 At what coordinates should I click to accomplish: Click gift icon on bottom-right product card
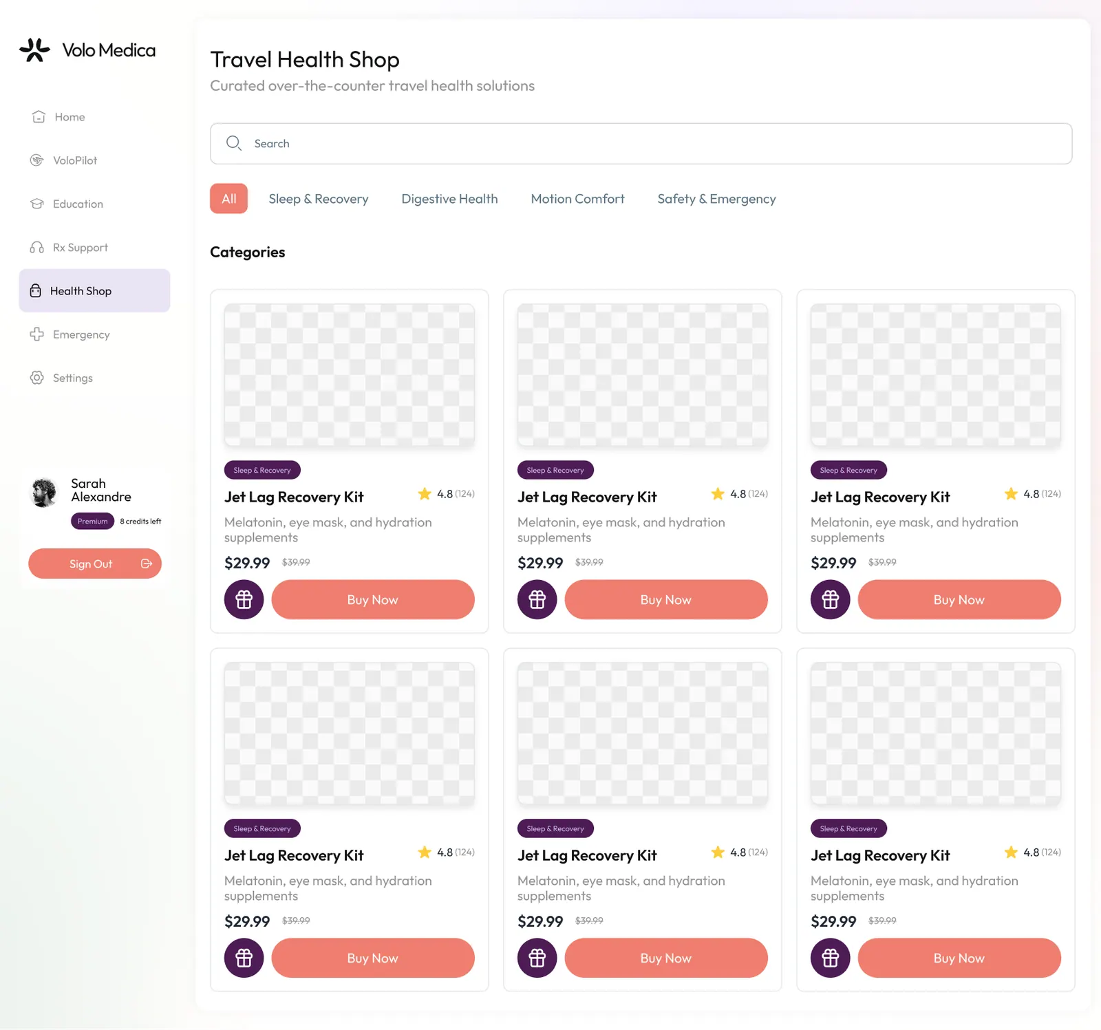pyautogui.click(x=831, y=958)
